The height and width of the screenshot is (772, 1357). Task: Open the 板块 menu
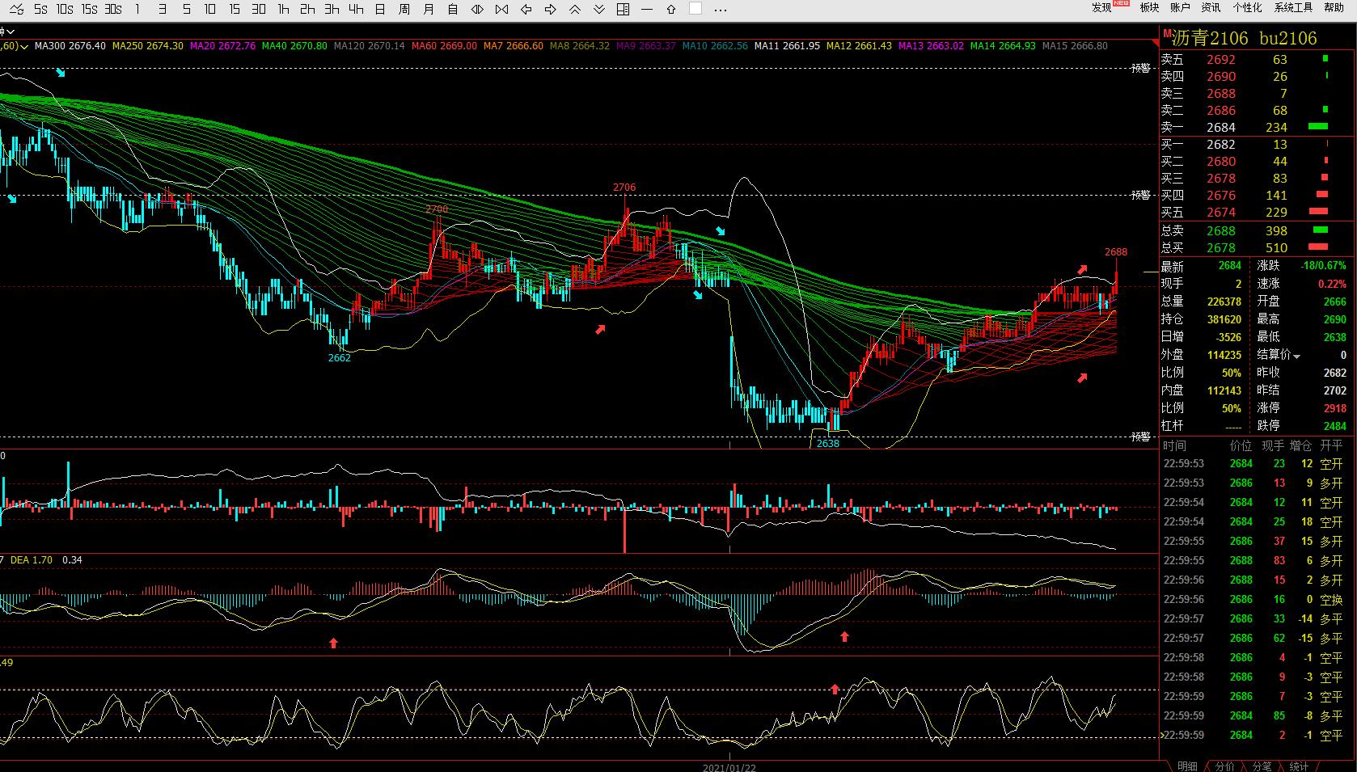click(1149, 8)
